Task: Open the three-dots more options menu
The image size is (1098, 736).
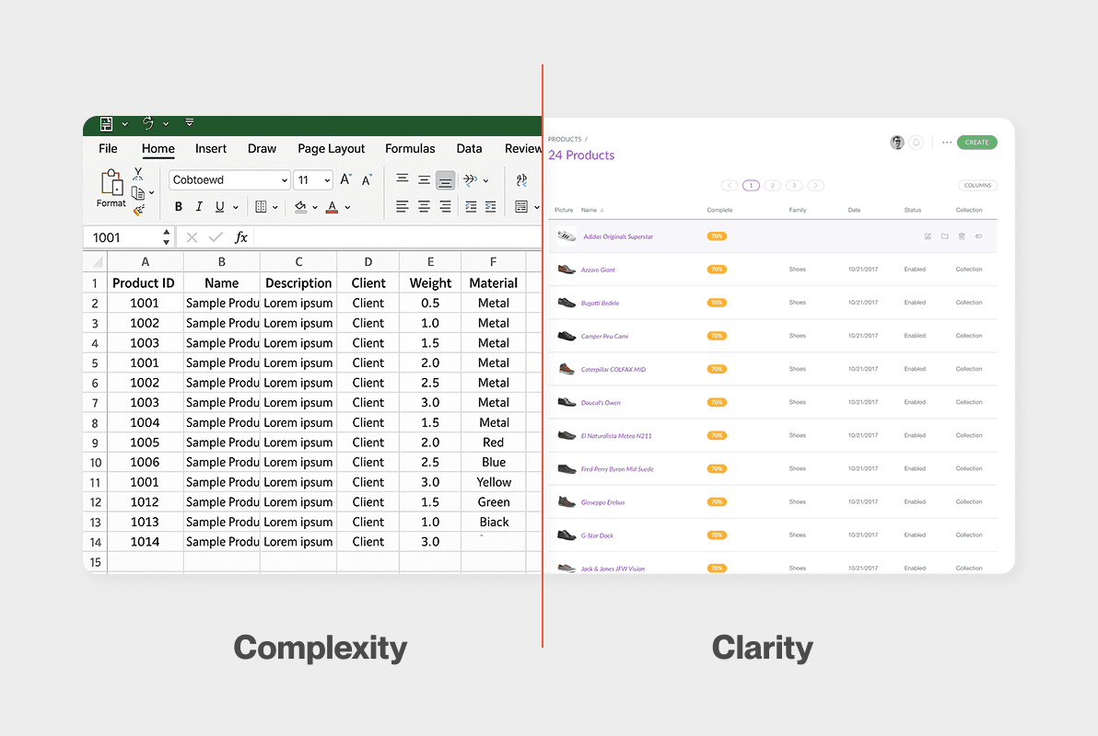Action: (x=947, y=143)
